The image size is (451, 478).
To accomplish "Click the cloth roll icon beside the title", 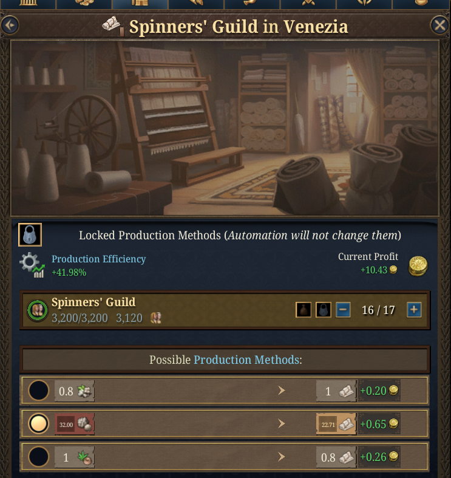I will click(x=113, y=26).
